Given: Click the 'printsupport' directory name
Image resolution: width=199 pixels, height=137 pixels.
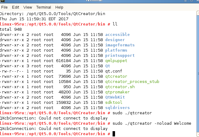Looking at the screenshot, I should pos(120,56).
